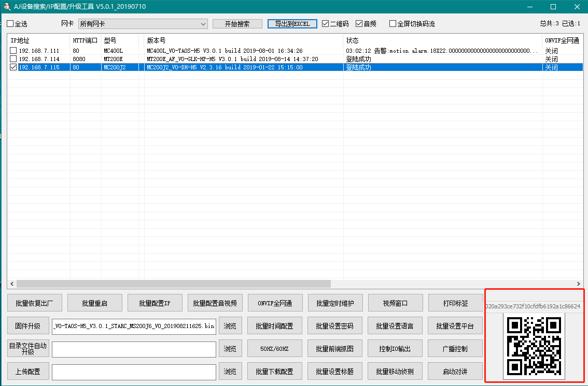The height and width of the screenshot is (386, 588).
Task: Check the row checkbox for 192.168.7.111
Action: 13,51
